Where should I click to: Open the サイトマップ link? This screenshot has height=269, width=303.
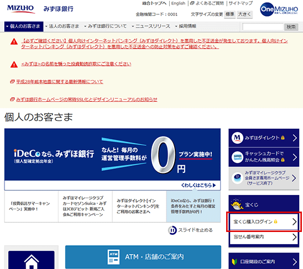241,3
